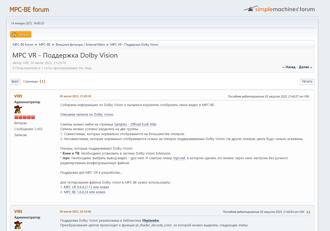The height and width of the screenshot is (231, 330).
Task: Click 0 Пользователи и 1 гость text
Action: 52,68
